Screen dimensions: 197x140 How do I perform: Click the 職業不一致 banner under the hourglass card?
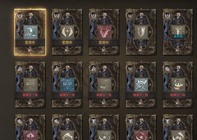click(x=104, y=95)
